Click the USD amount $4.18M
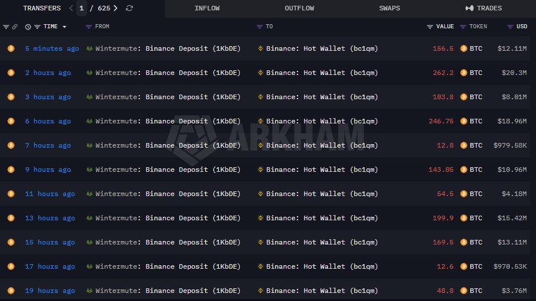 [x=514, y=194]
